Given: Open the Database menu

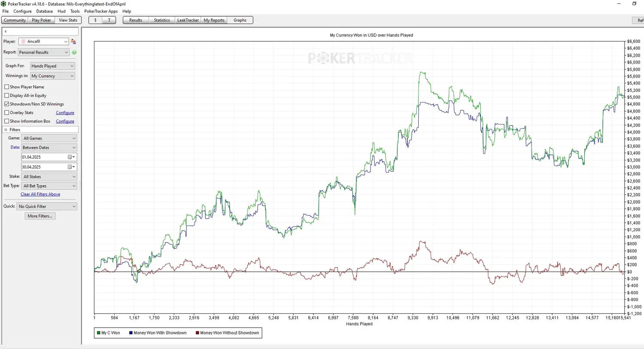Looking at the screenshot, I should click(x=44, y=11).
